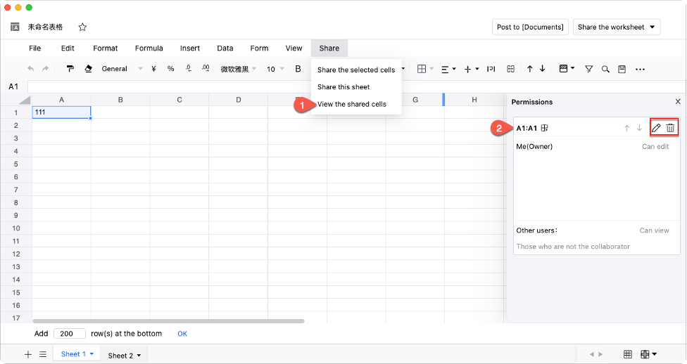Select View the shared cells
Image resolution: width=687 pixels, height=364 pixels.
(352, 104)
